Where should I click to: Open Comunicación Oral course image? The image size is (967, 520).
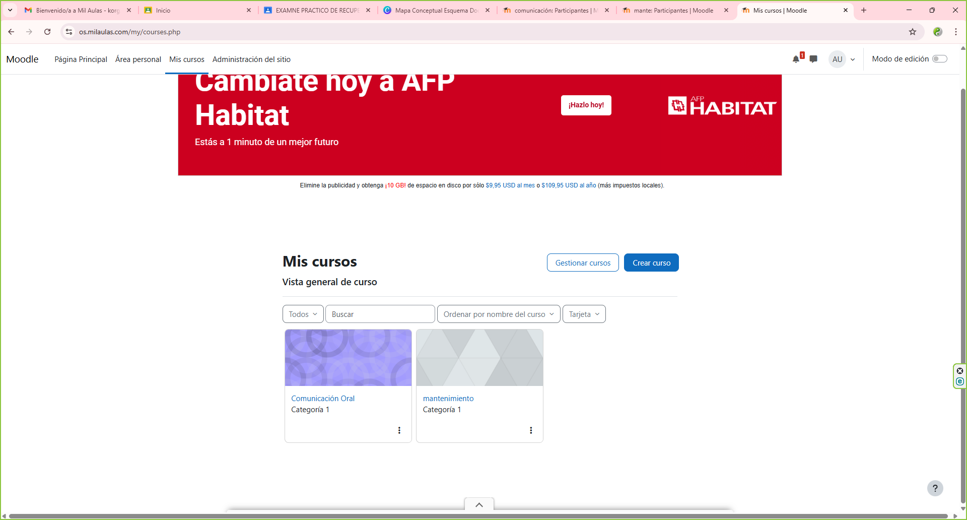(x=348, y=358)
